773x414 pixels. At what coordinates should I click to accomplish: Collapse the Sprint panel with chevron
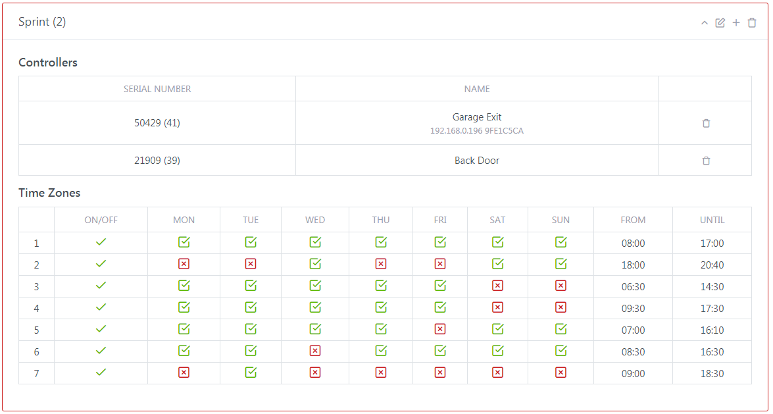pyautogui.click(x=705, y=23)
